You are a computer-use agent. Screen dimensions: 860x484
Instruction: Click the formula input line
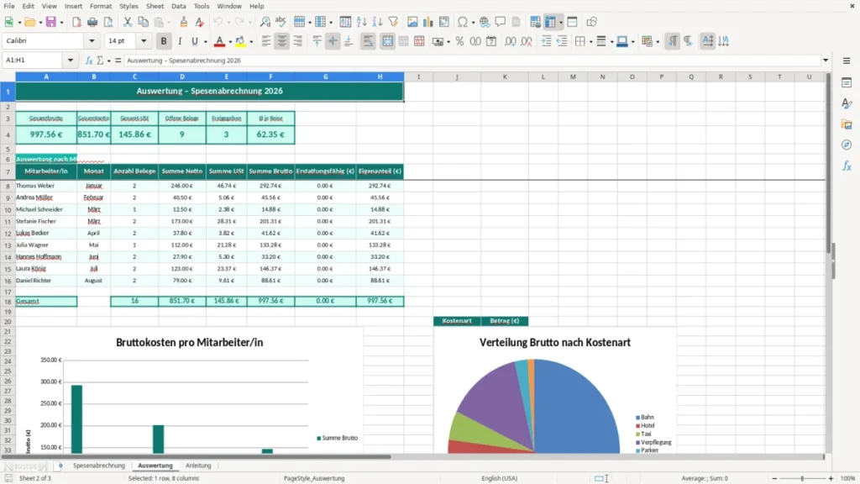[x=472, y=60]
